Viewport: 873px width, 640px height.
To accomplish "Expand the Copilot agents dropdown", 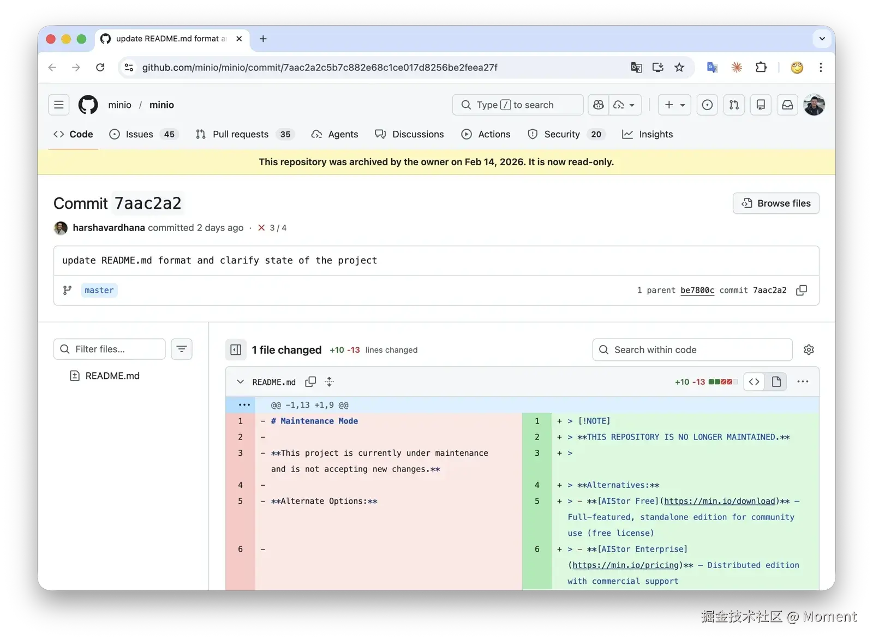I will click(625, 105).
